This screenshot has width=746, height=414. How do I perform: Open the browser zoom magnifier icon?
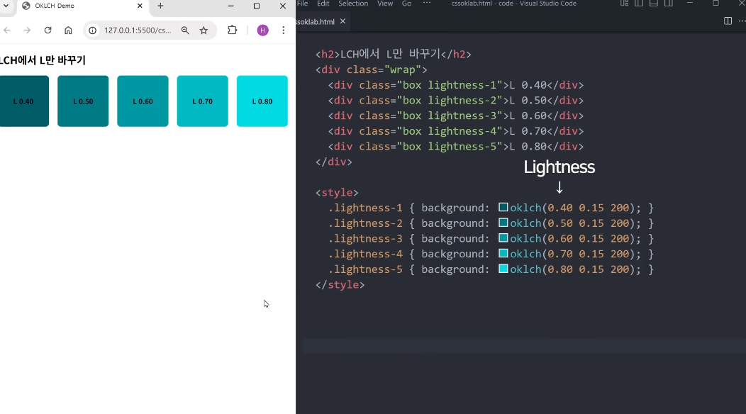pos(185,30)
